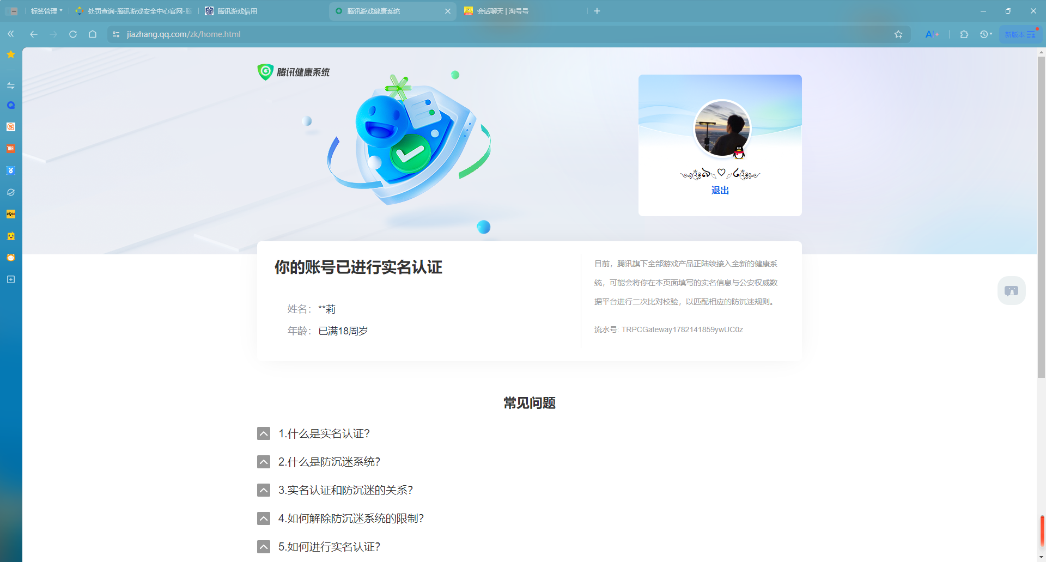Open the 7881 shortcut in the sidebar
Viewport: 1046px width, 562px height.
pyautogui.click(x=11, y=149)
